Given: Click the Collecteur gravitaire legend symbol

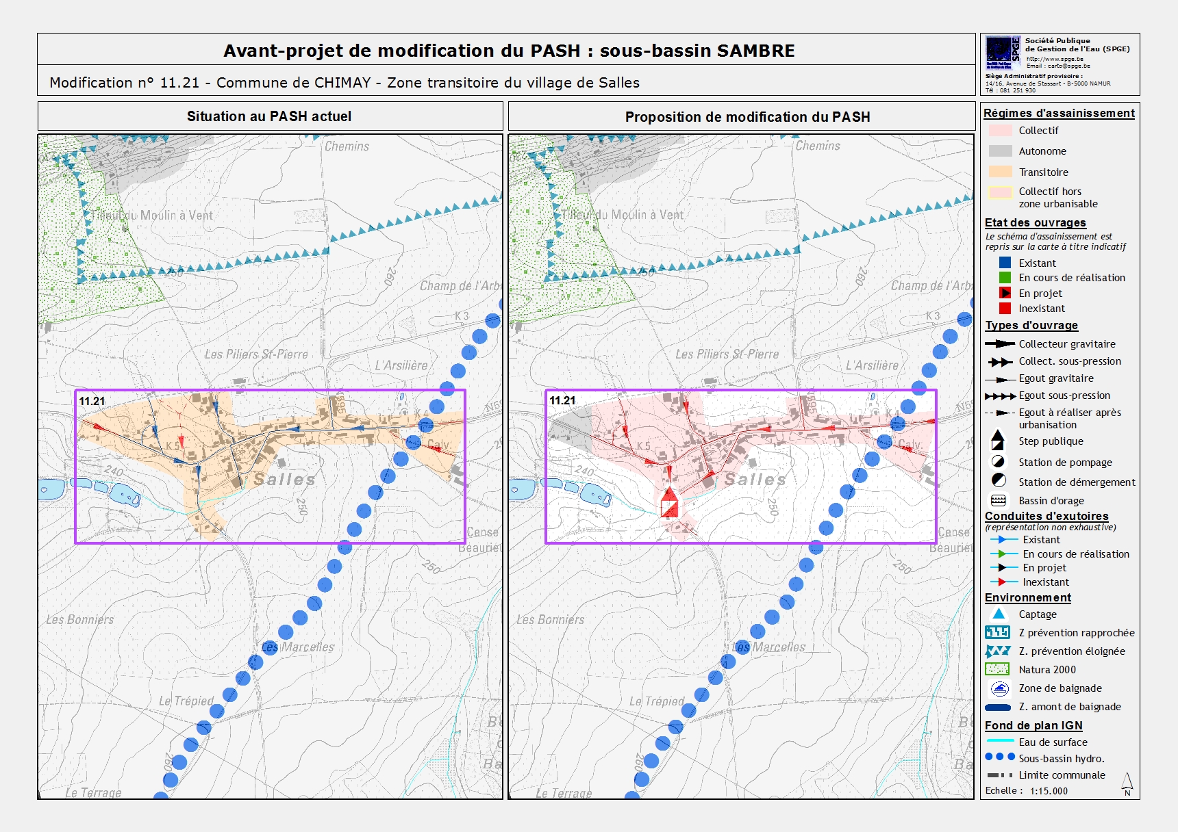Looking at the screenshot, I should point(1000,343).
